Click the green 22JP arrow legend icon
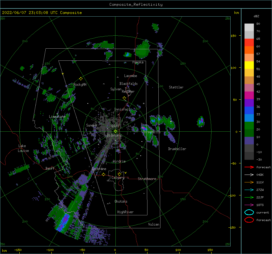272x254 pixels. pyautogui.click(x=249, y=197)
